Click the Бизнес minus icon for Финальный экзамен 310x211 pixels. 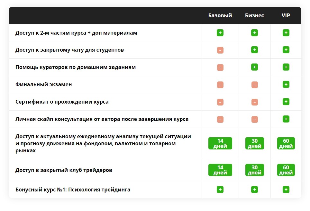(254, 85)
